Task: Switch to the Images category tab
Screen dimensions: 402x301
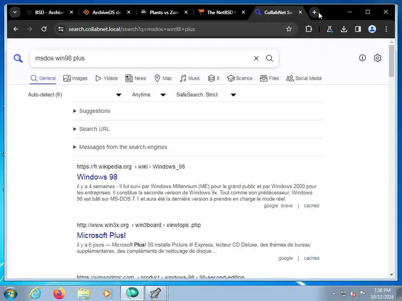Action: pos(75,78)
